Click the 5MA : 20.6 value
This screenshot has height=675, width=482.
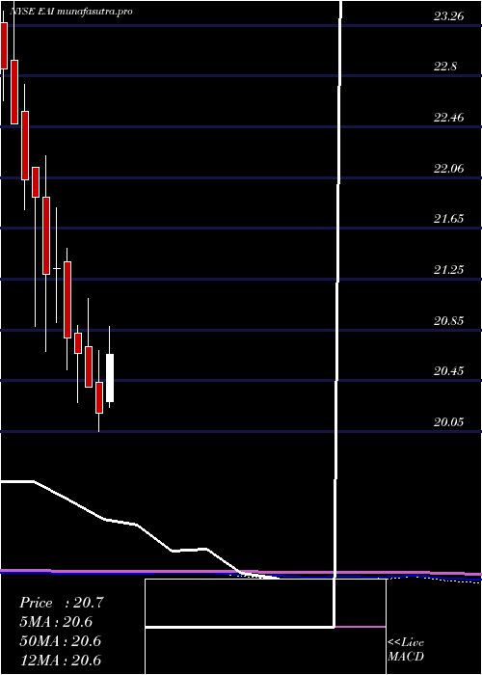tap(56, 622)
